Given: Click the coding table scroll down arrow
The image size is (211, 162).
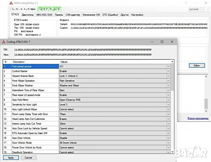Looking at the screenshot, I should [172, 152].
